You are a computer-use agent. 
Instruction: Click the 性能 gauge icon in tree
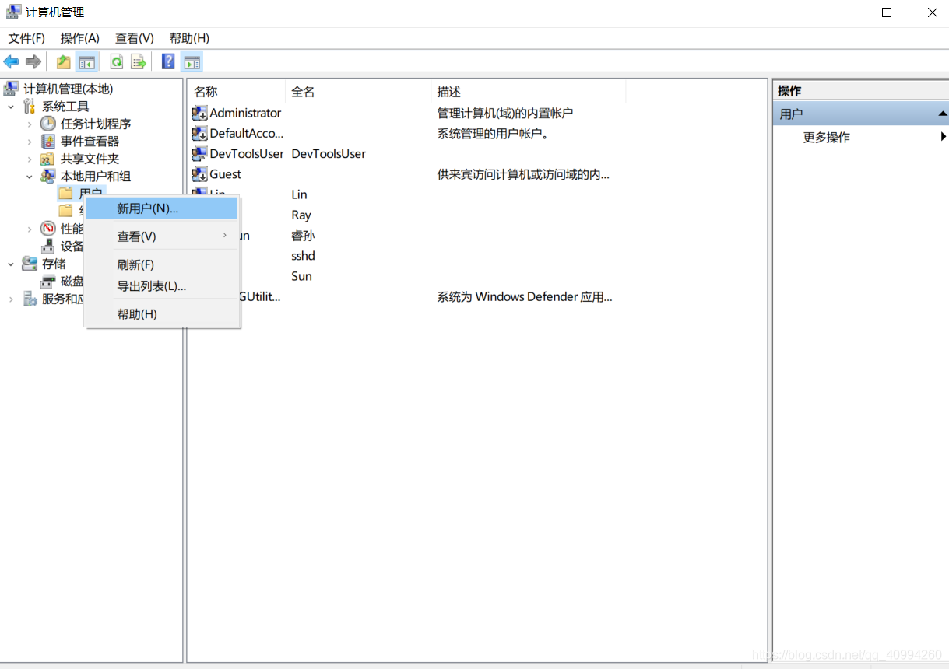point(48,229)
